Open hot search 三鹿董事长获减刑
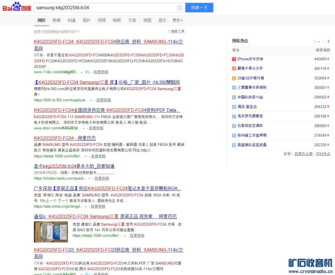Screen dimensions: 335x275 click(x=252, y=88)
